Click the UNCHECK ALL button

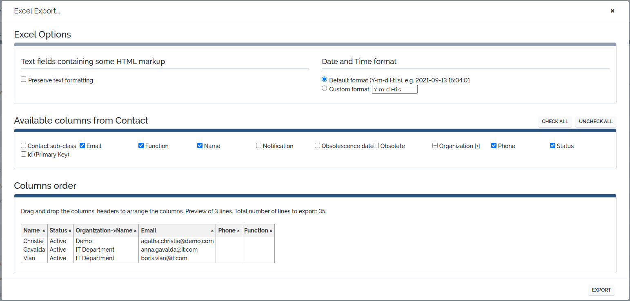pos(595,121)
